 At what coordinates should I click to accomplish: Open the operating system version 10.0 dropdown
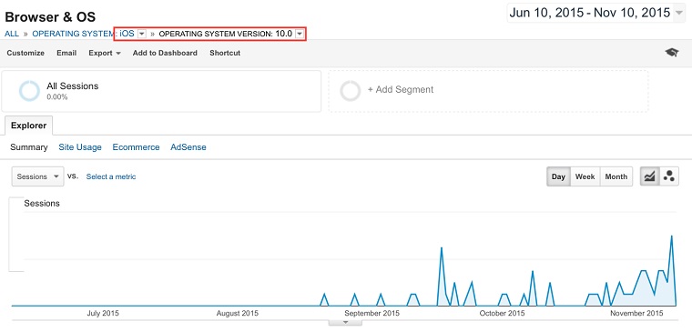[300, 34]
